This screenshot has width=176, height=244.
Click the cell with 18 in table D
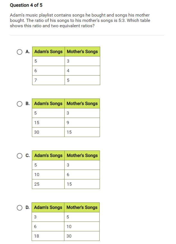48,236
